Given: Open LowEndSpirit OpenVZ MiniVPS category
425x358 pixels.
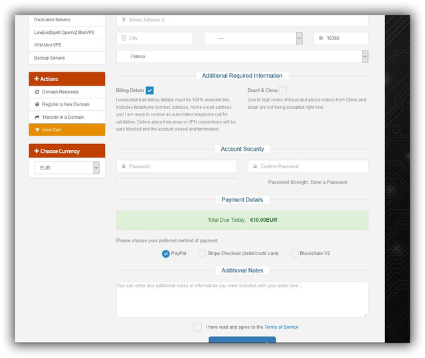Looking at the screenshot, I should click(67, 33).
